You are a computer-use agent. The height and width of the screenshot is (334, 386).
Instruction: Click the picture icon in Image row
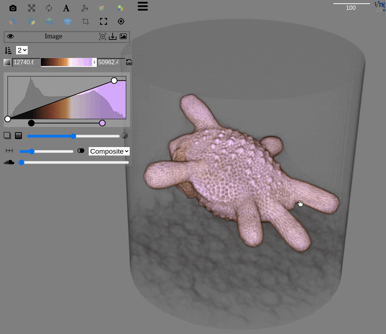(x=123, y=37)
